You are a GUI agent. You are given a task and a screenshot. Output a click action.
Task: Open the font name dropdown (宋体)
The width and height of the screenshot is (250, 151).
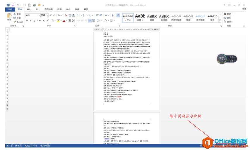click(39, 15)
